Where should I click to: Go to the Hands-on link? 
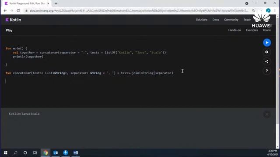(x=234, y=30)
